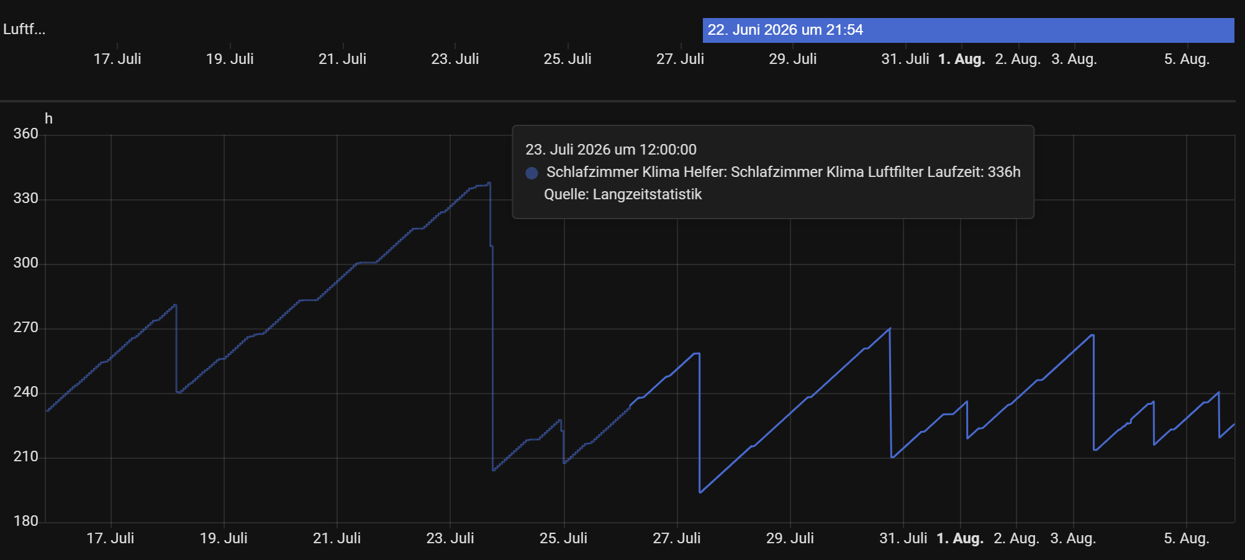Click the 360 value on the y-axis
Viewport: 1245px width, 560px height.
(x=26, y=133)
